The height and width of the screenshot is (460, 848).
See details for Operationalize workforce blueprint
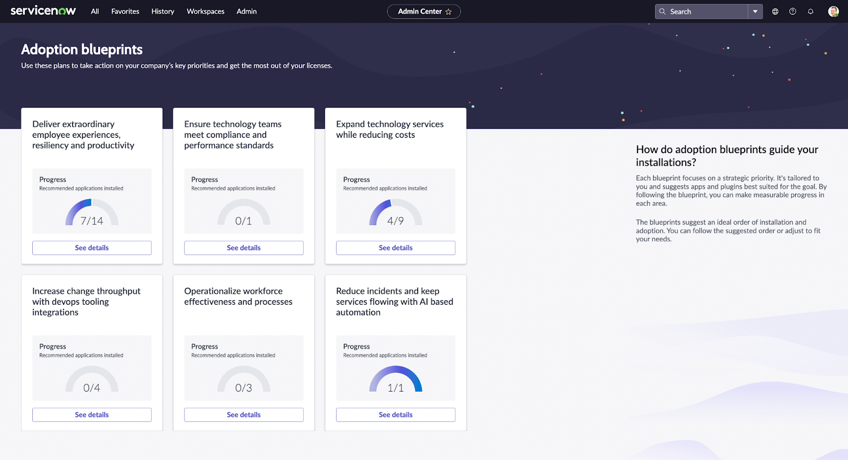click(x=244, y=415)
